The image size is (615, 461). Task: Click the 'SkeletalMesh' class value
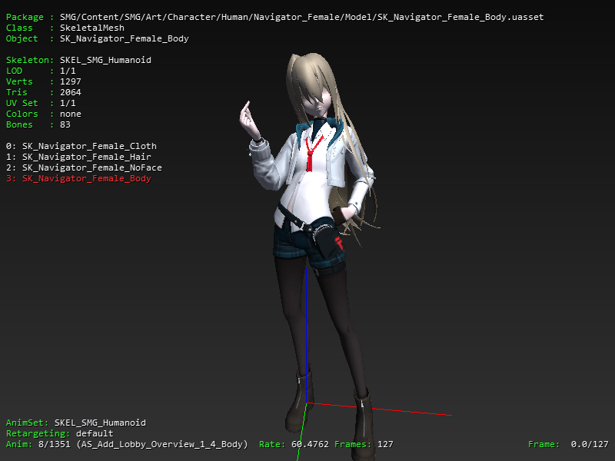92,28
